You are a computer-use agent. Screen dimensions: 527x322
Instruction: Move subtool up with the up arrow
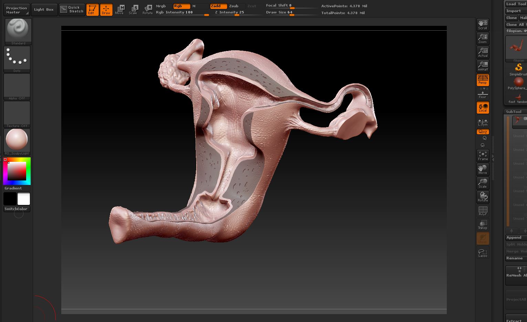(x=512, y=231)
